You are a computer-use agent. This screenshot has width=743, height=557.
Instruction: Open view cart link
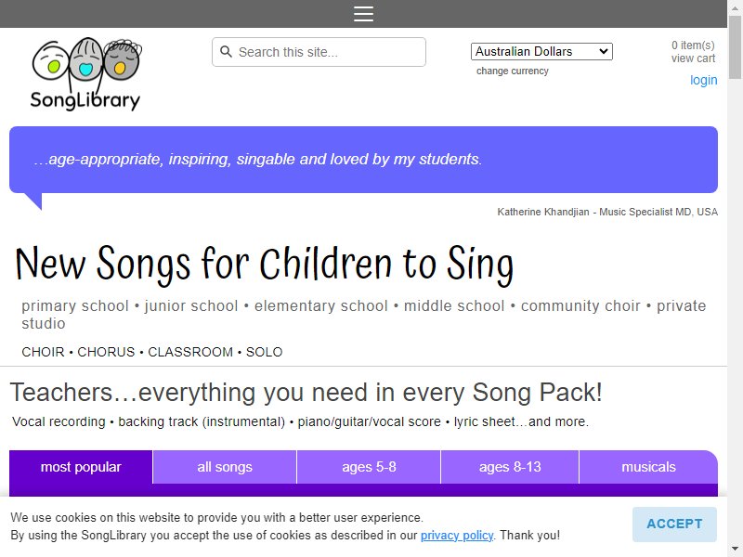pos(693,58)
